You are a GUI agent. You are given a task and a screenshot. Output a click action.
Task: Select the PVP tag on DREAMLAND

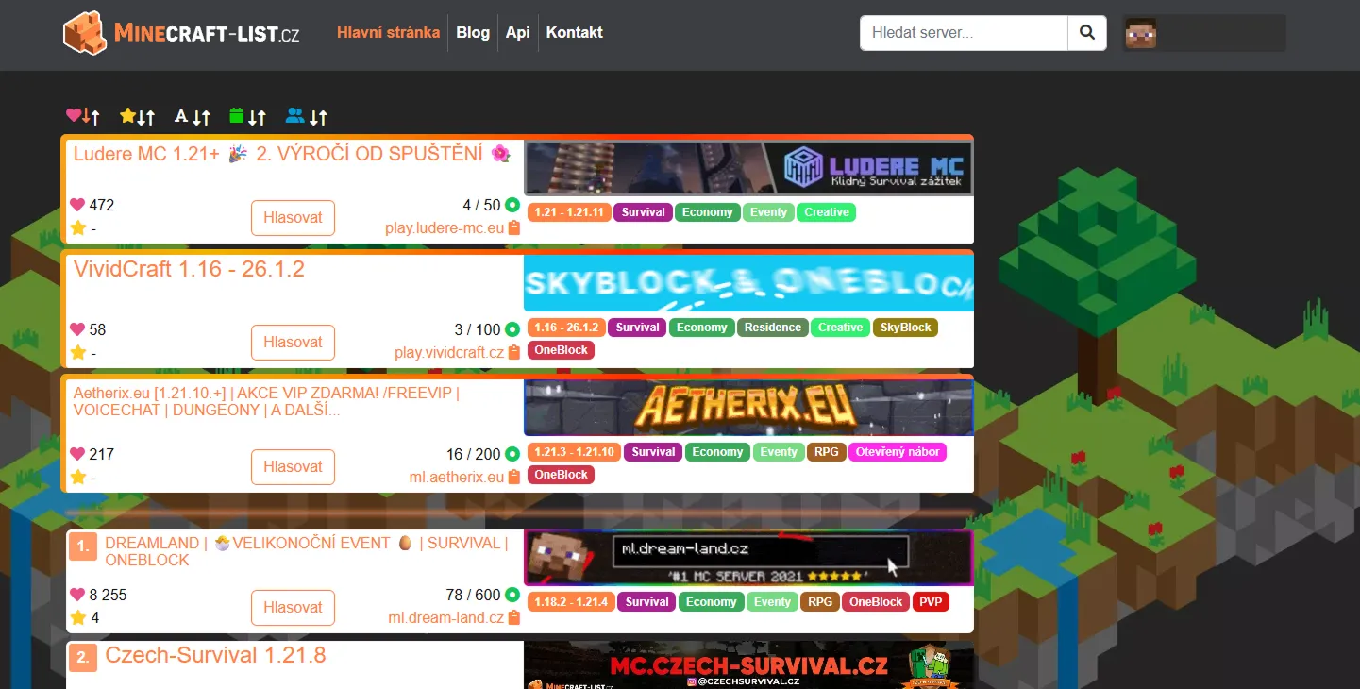(931, 602)
